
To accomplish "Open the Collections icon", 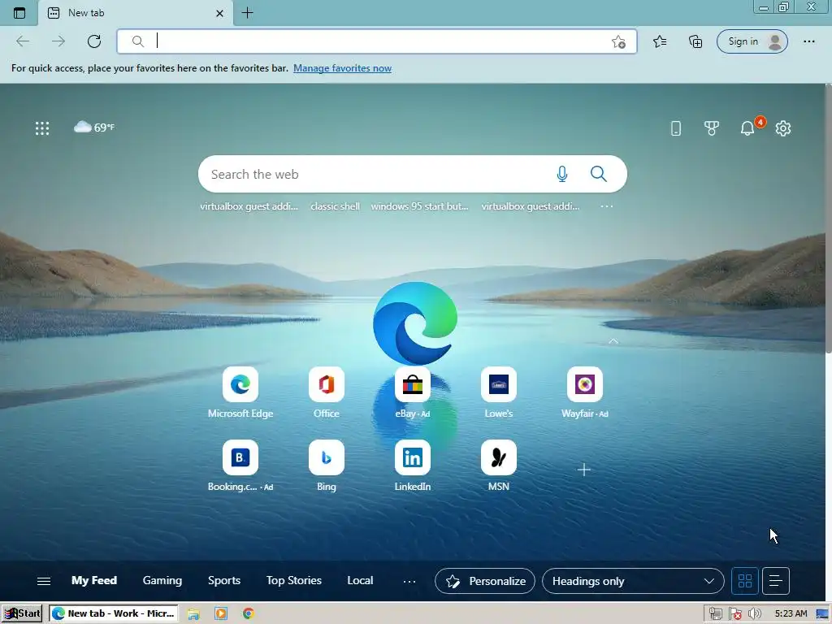I will [x=695, y=41].
